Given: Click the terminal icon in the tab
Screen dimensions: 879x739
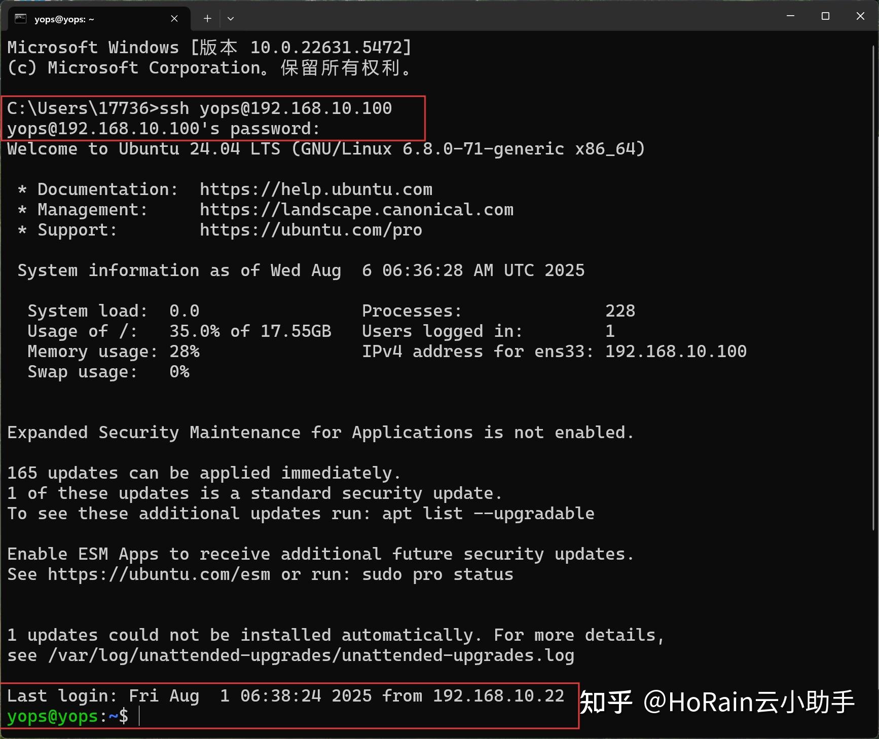Looking at the screenshot, I should [x=20, y=19].
